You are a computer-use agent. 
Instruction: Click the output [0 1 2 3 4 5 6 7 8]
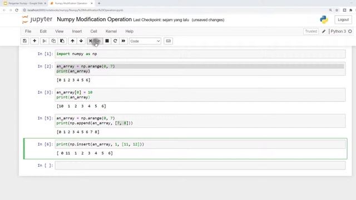pyautogui.click(x=78, y=132)
